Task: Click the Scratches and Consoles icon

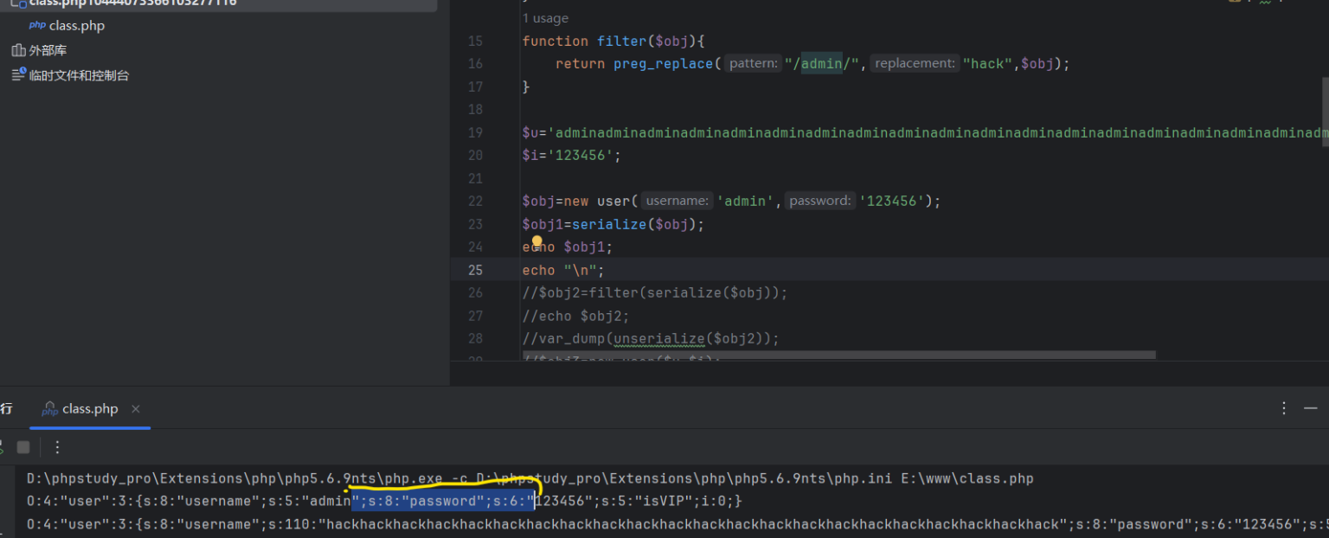Action: click(x=18, y=75)
